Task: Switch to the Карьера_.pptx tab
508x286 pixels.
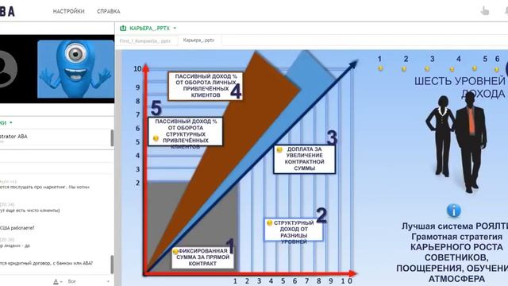Action: click(198, 41)
